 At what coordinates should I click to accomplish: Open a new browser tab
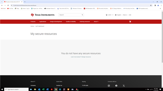pyautogui.click(x=25, y=2)
